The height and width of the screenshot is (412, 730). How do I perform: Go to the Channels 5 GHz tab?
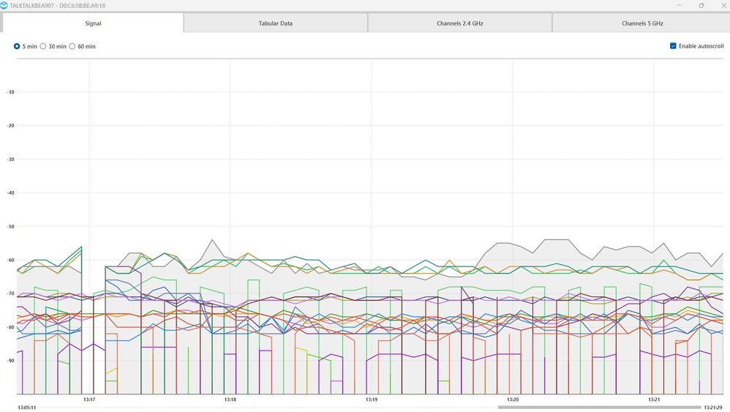click(644, 23)
